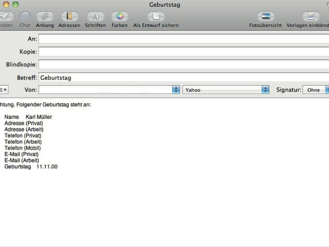Click into the An recipient field
Viewport: 329px width, 247px height.
pos(184,39)
